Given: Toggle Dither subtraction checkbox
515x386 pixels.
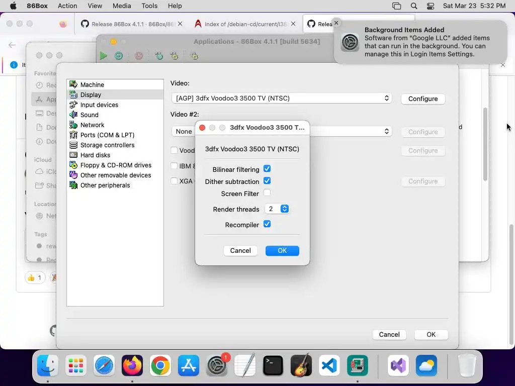Looking at the screenshot, I should click(267, 181).
